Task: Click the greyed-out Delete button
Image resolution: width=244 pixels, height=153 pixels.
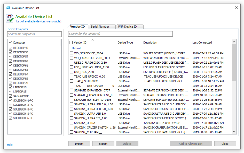Action: (x=127, y=144)
